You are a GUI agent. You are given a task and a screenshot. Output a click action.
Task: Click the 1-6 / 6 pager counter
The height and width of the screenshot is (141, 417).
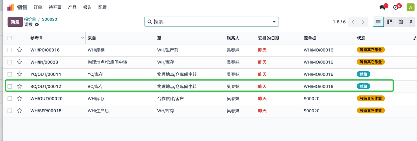click(x=339, y=22)
